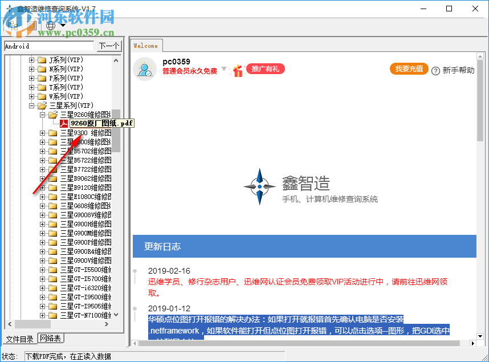489x362 pixels.
Task: Click the image view toolbar icon
Action: tap(32, 26)
